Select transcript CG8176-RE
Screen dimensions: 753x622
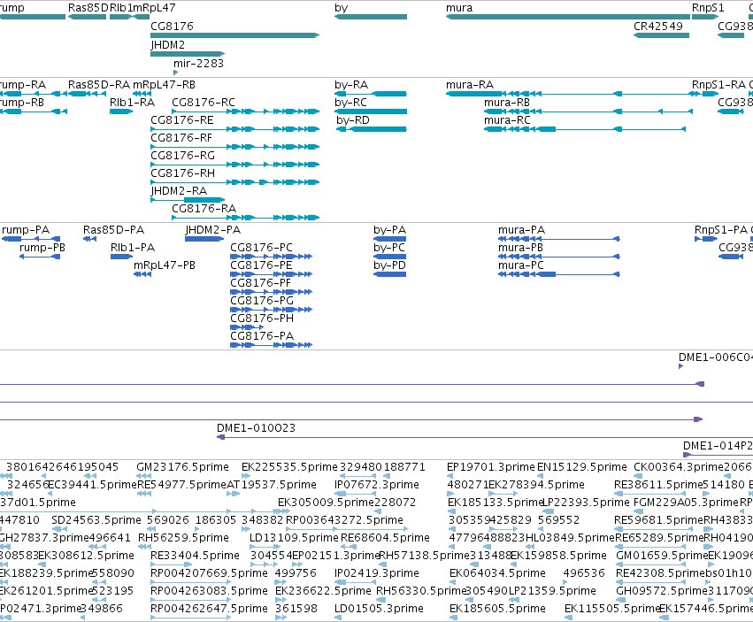coord(234,129)
